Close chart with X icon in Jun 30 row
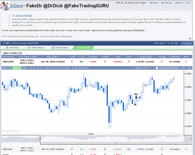Image resolution: width=195 pixels, height=155 pixels. point(129,61)
